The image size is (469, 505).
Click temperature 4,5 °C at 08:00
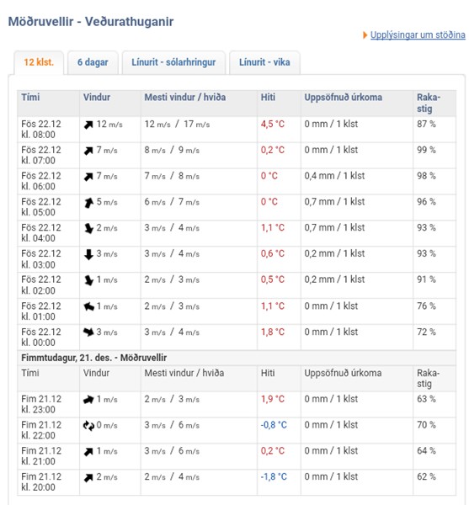point(273,124)
